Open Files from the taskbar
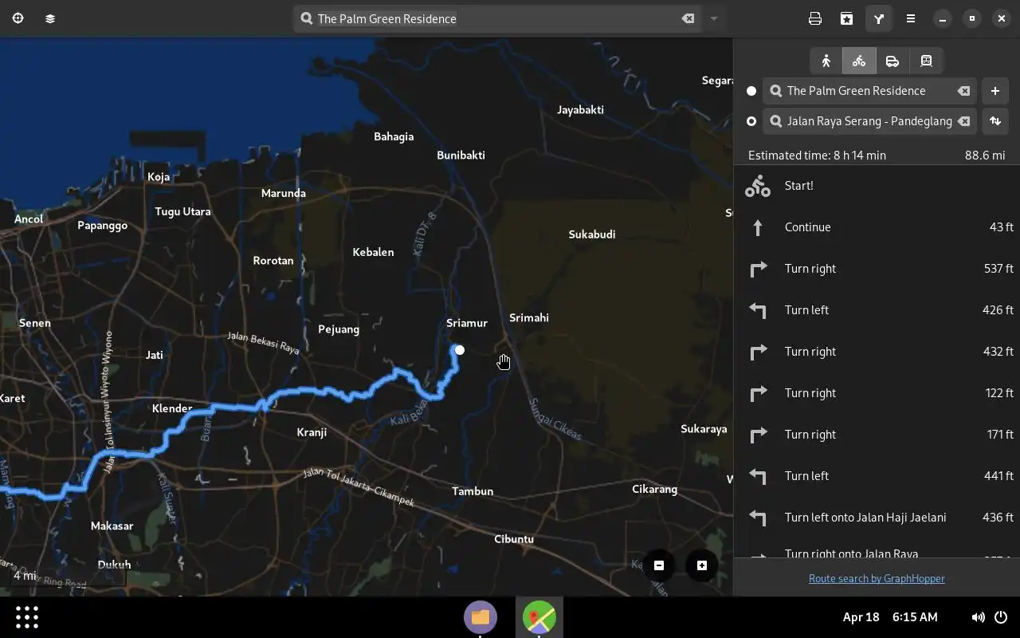The image size is (1020, 638). tap(481, 616)
